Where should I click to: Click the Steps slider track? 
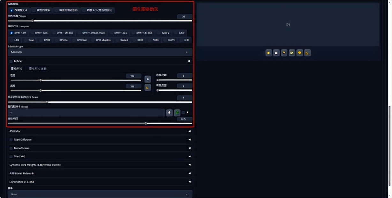point(100,21)
